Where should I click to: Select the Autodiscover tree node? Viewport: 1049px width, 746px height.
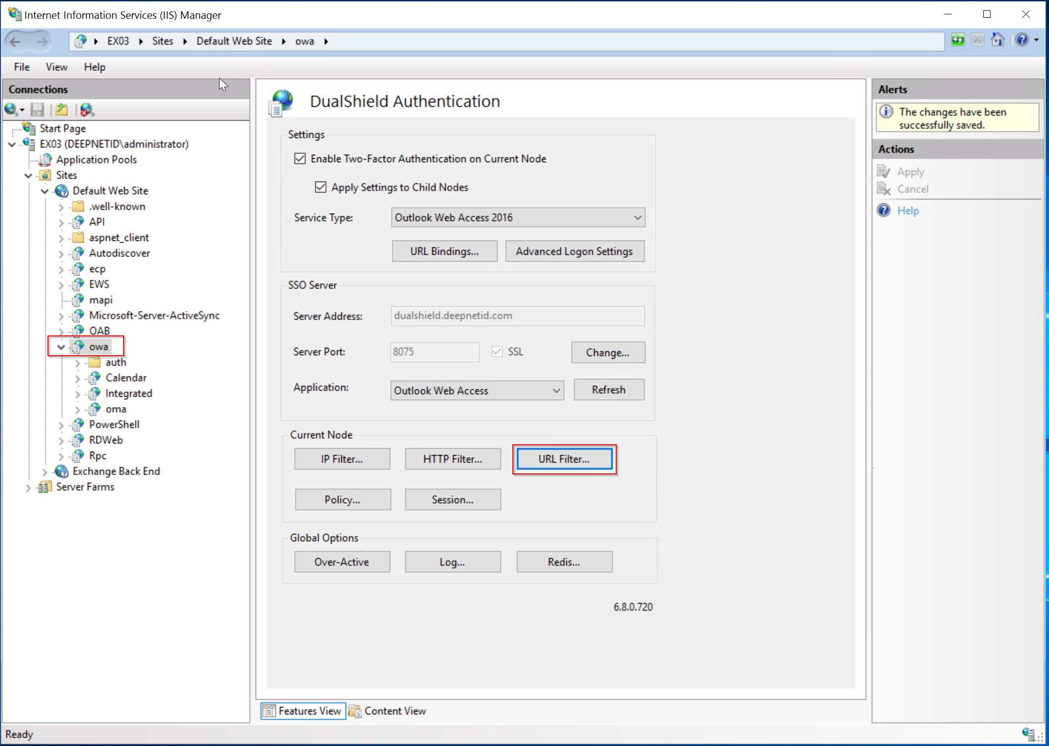click(119, 253)
